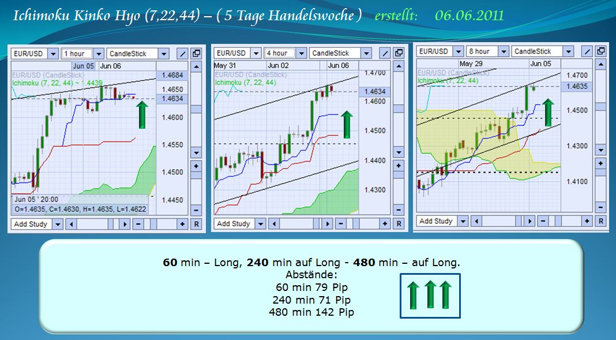616x340 pixels.
Task: Open the EUR/USD symbol dropdown in 1 hour chart
Action: click(54, 54)
